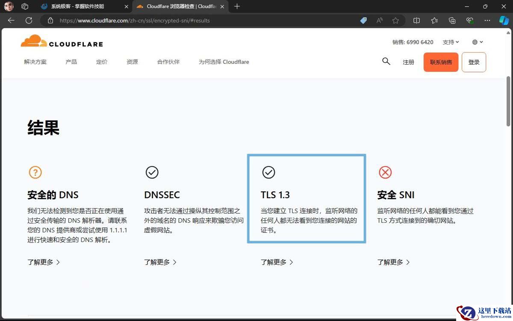Open the collections icon
Image resolution: width=513 pixels, height=321 pixels.
tap(452, 20)
